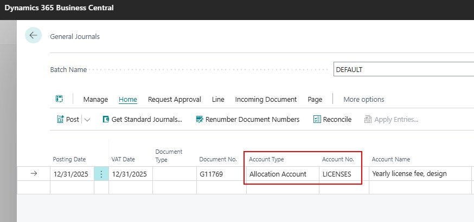Open the Manage menu
Screen dimensions: 474x222
click(95, 99)
